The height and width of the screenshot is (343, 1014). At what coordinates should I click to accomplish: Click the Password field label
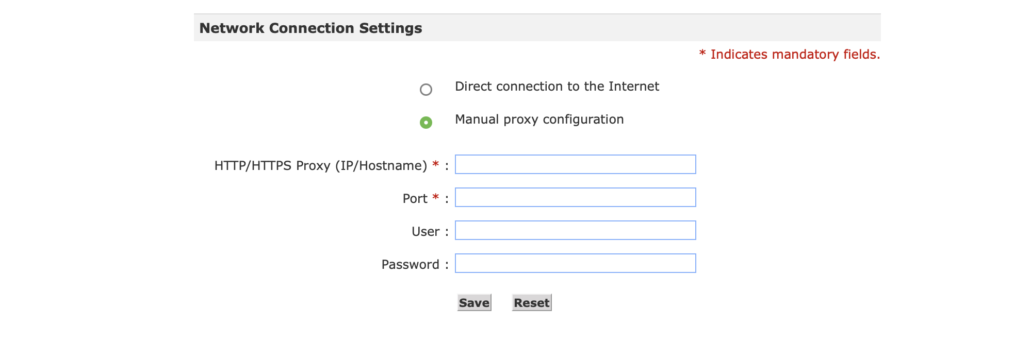(x=410, y=265)
